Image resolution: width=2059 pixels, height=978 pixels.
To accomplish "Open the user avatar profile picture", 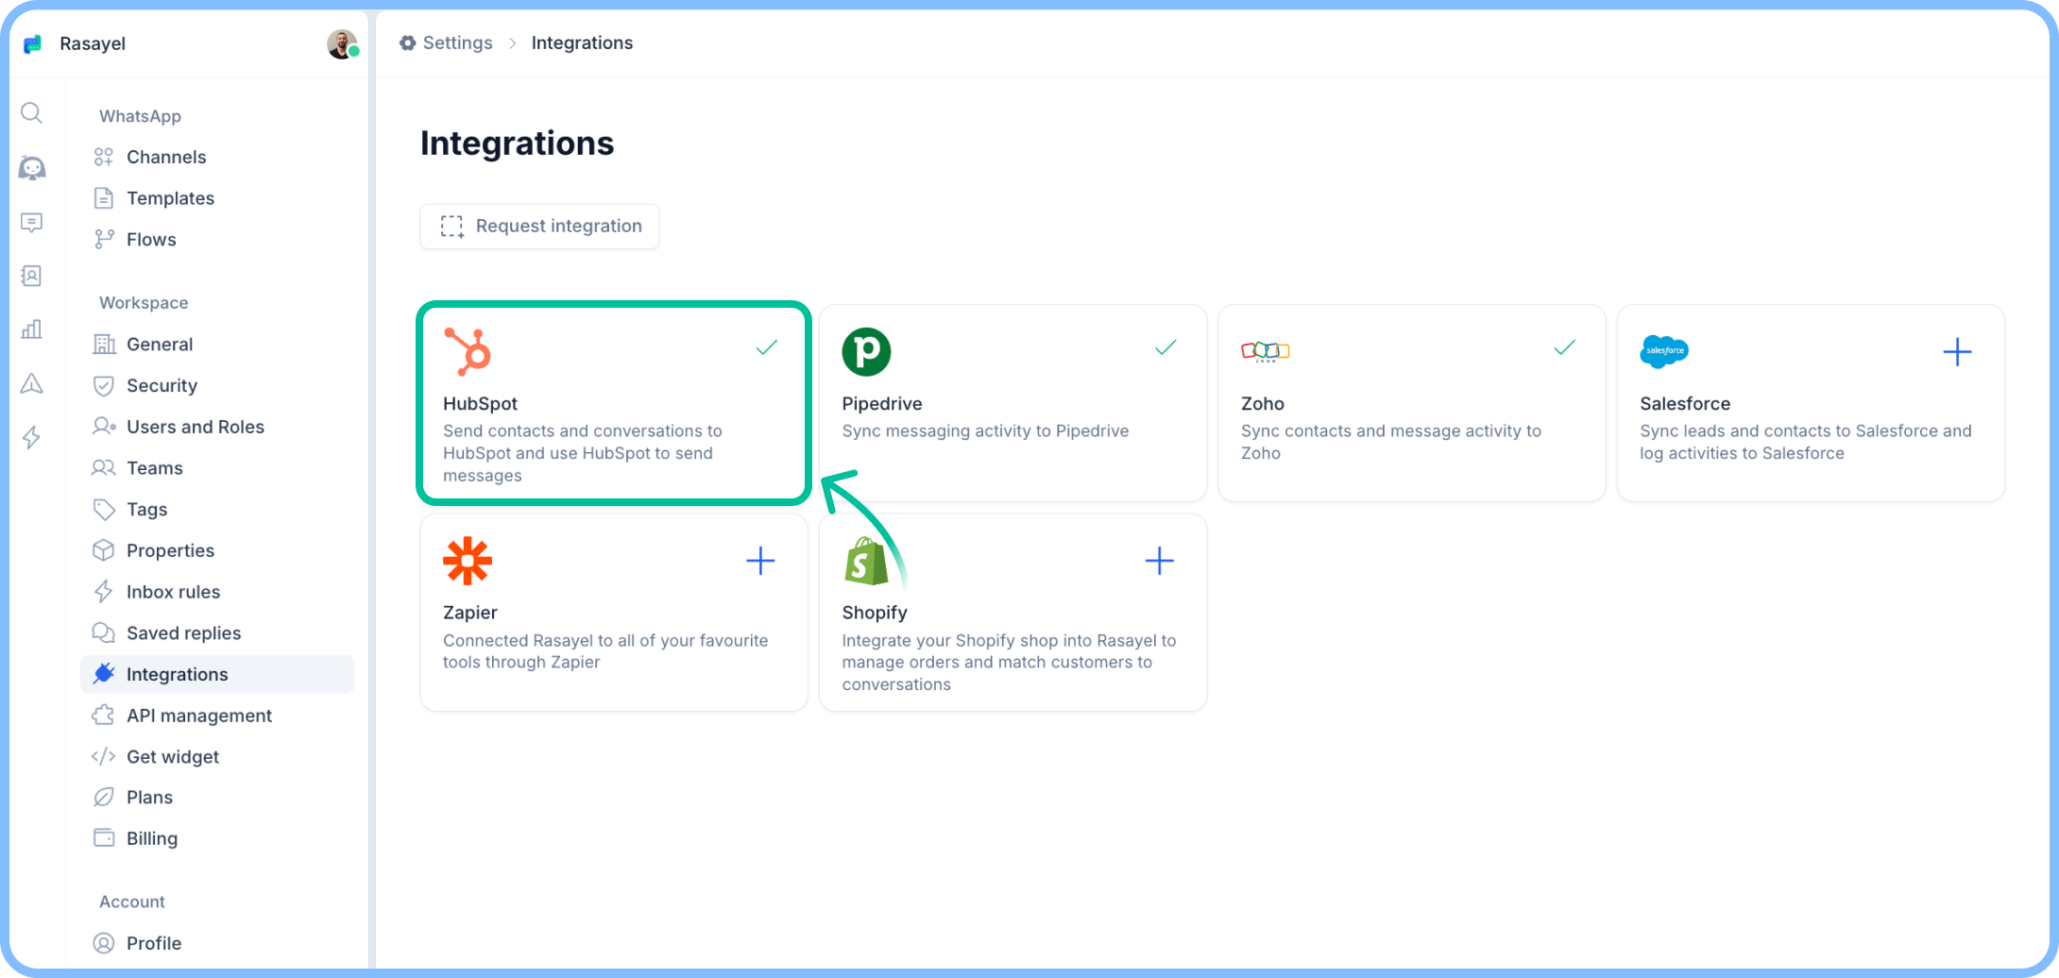I will 342,43.
